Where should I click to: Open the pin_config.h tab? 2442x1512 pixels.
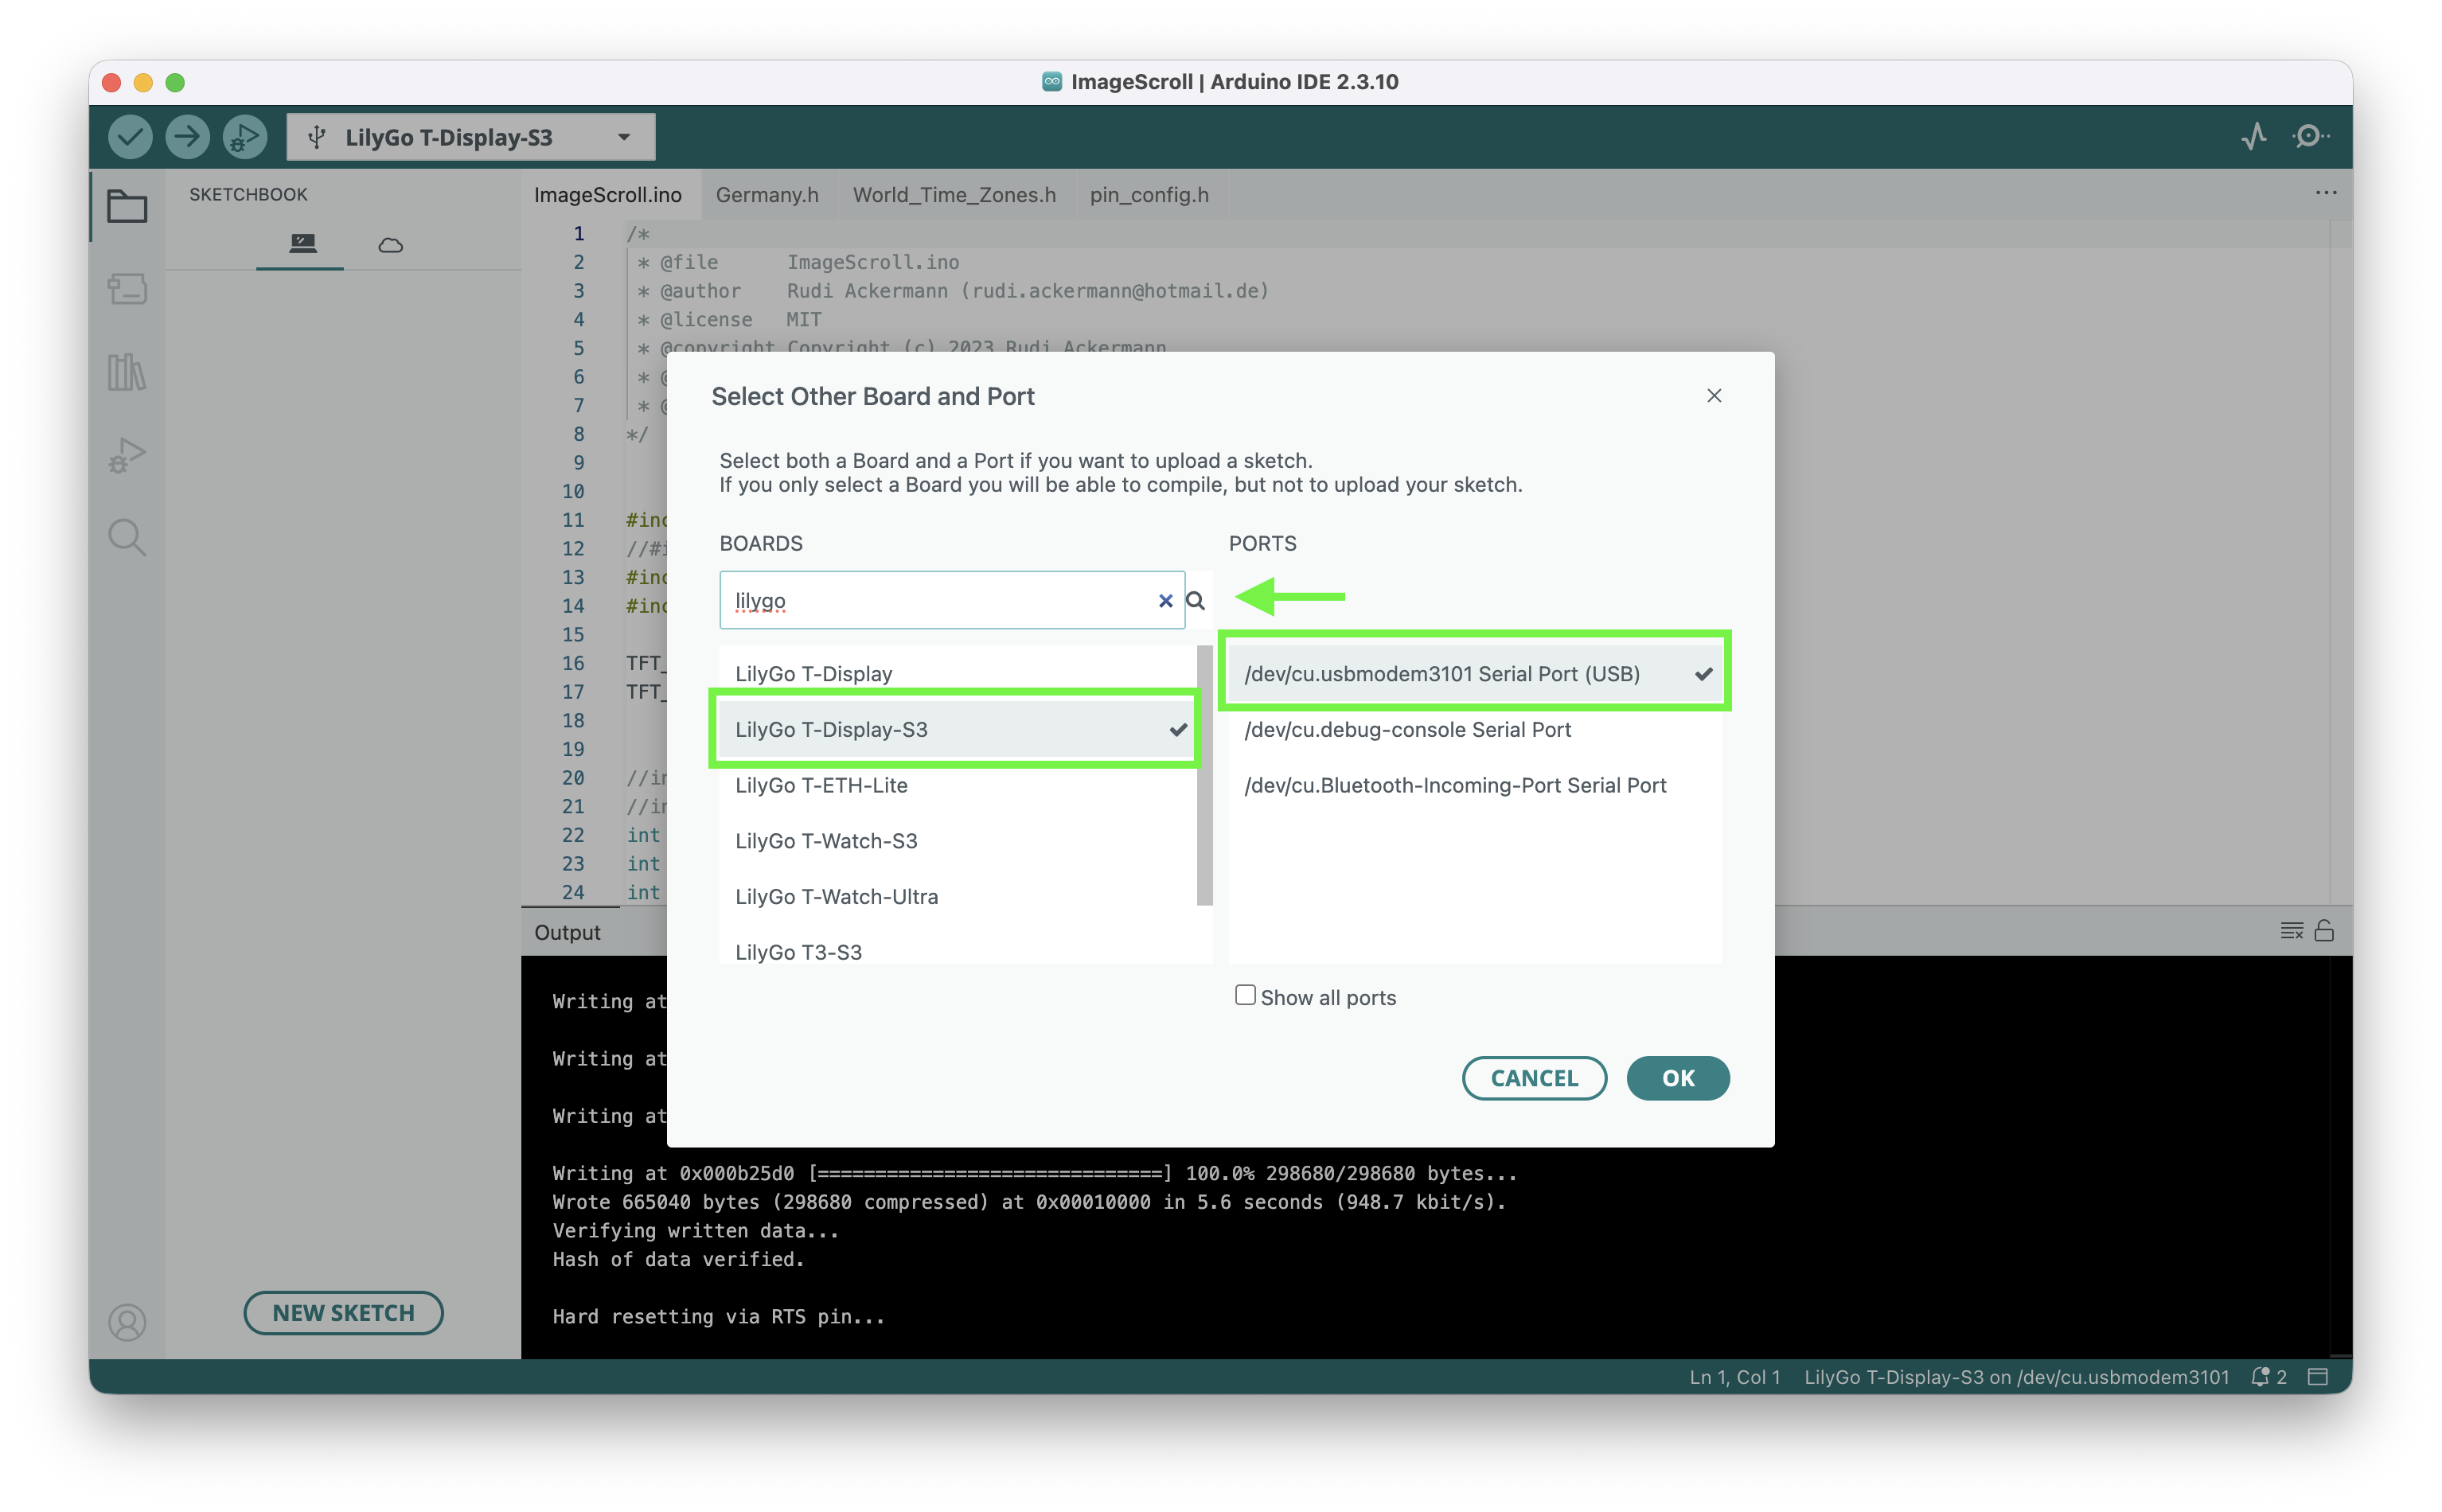click(1149, 195)
